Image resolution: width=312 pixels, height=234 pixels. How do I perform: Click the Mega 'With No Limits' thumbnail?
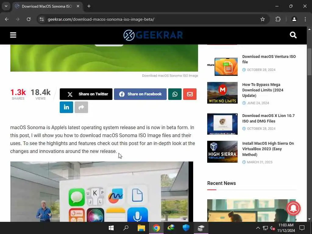[x=222, y=93]
